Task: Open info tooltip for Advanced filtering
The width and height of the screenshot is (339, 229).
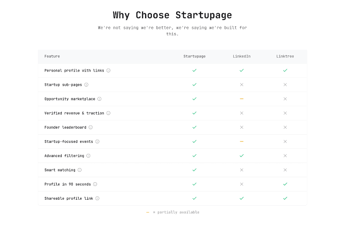Action: [x=88, y=156]
